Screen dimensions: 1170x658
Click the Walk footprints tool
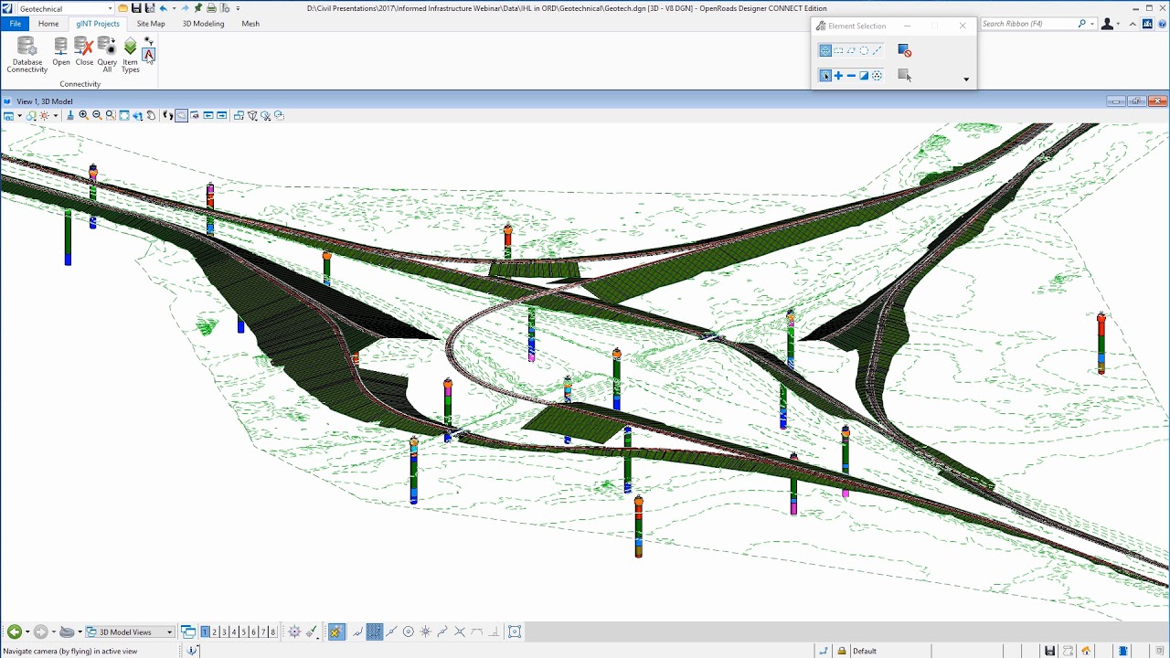[x=167, y=116]
